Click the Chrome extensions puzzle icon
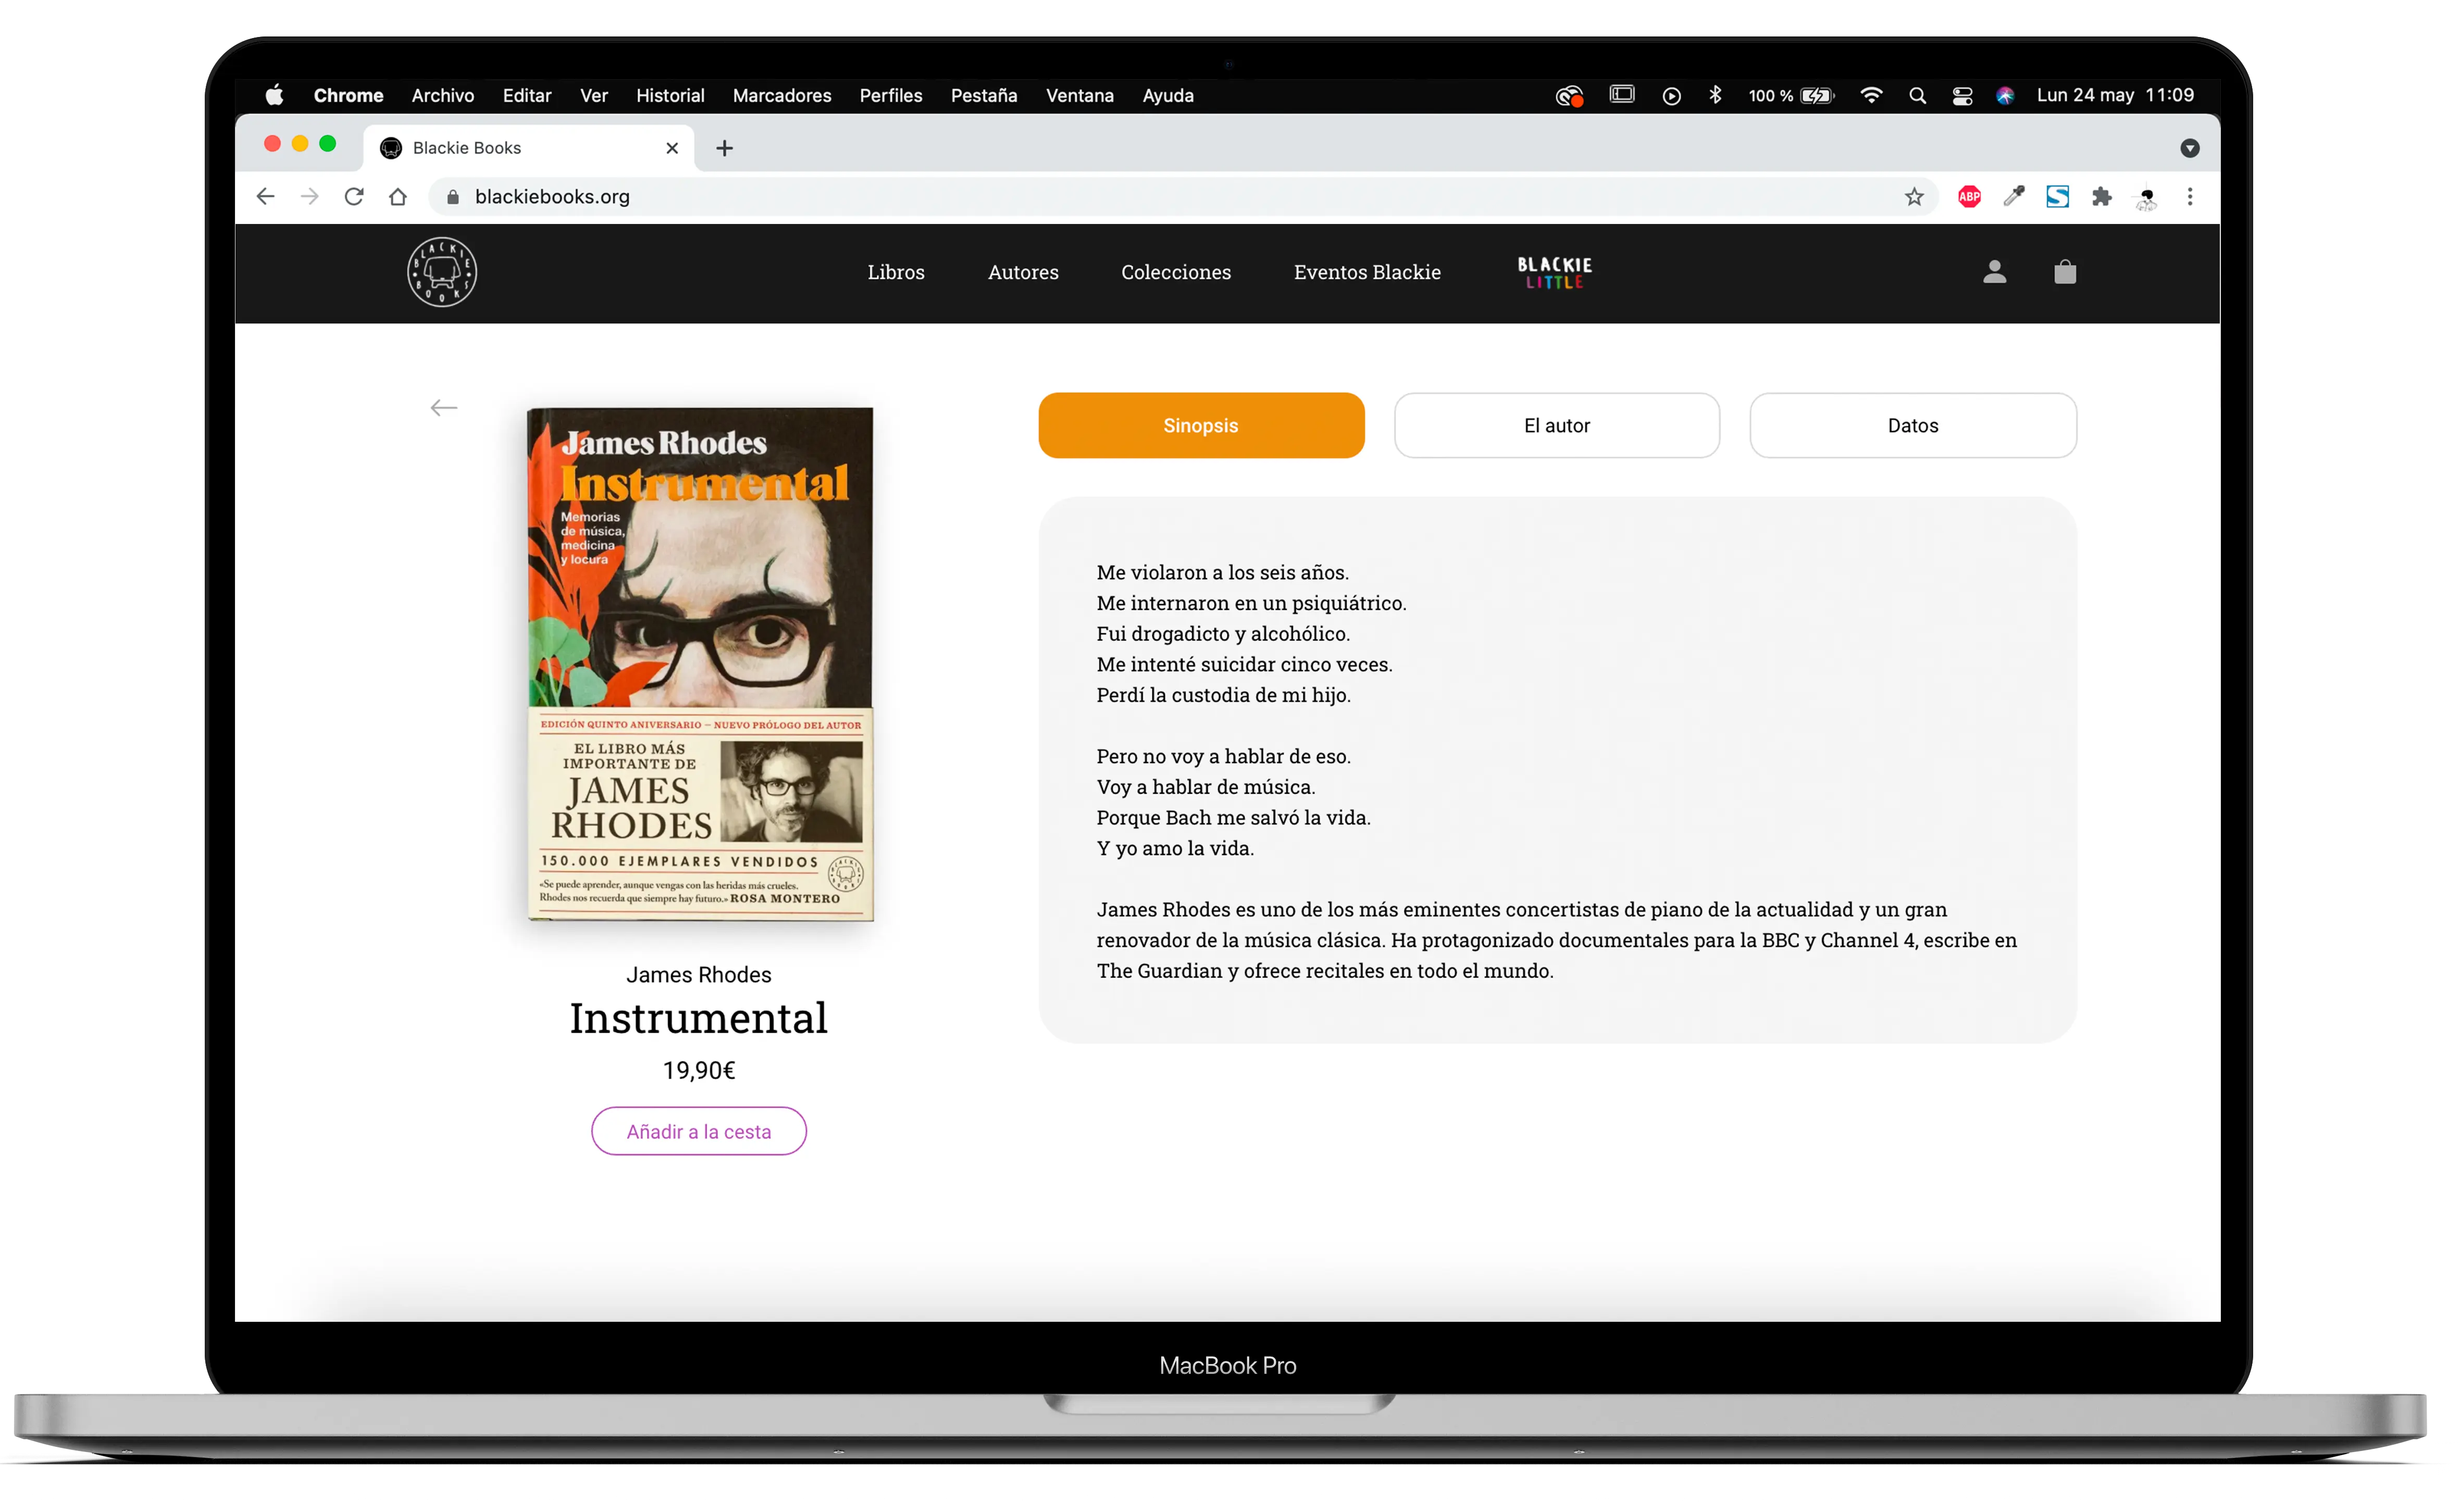Viewport: 2460px width, 1502px height. coord(2102,197)
